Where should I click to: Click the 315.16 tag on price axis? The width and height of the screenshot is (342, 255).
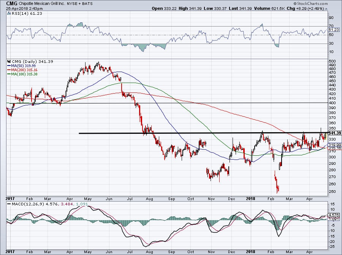(x=335, y=148)
